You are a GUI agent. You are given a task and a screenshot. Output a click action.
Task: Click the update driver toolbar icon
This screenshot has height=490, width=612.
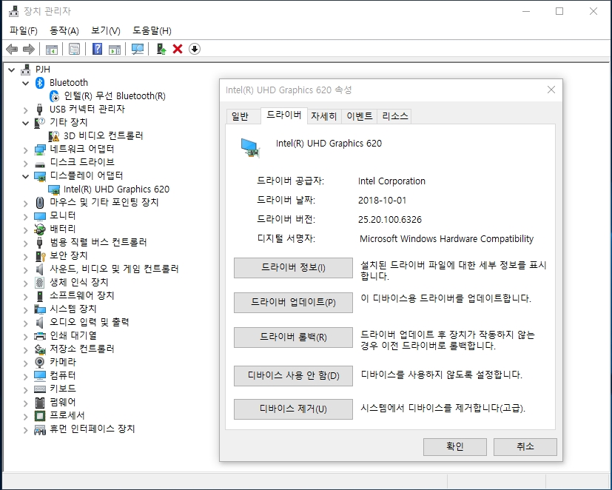coord(161,49)
